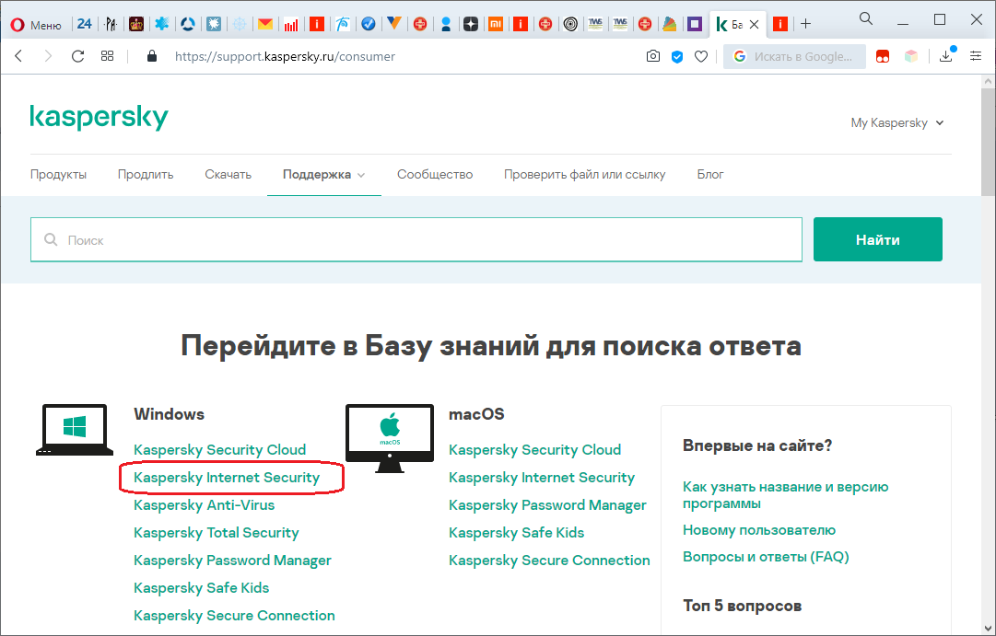This screenshot has width=996, height=636.
Task: Open the Speed Dial grid icon
Action: click(x=108, y=56)
